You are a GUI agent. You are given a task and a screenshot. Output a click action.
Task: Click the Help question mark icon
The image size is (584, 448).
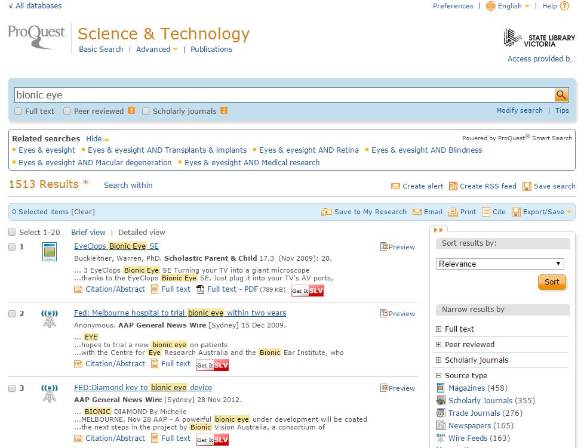click(564, 6)
